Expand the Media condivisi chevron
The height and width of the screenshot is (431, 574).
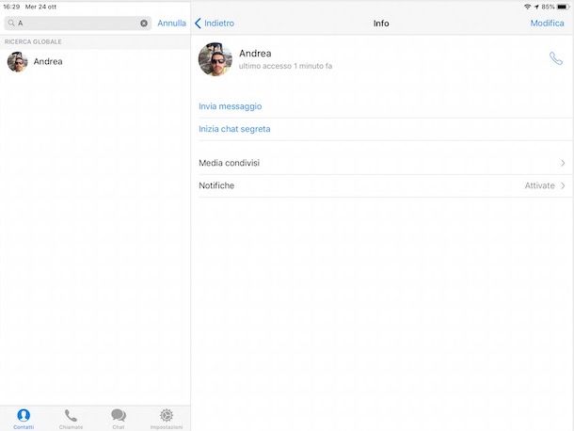(563, 164)
